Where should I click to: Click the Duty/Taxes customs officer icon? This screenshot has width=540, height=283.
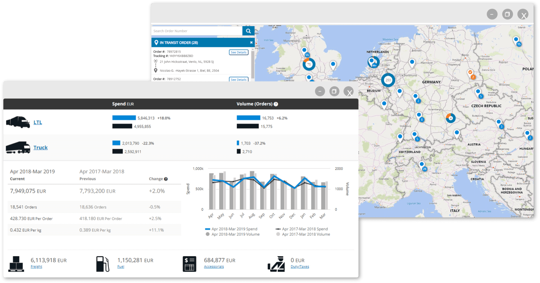click(276, 264)
